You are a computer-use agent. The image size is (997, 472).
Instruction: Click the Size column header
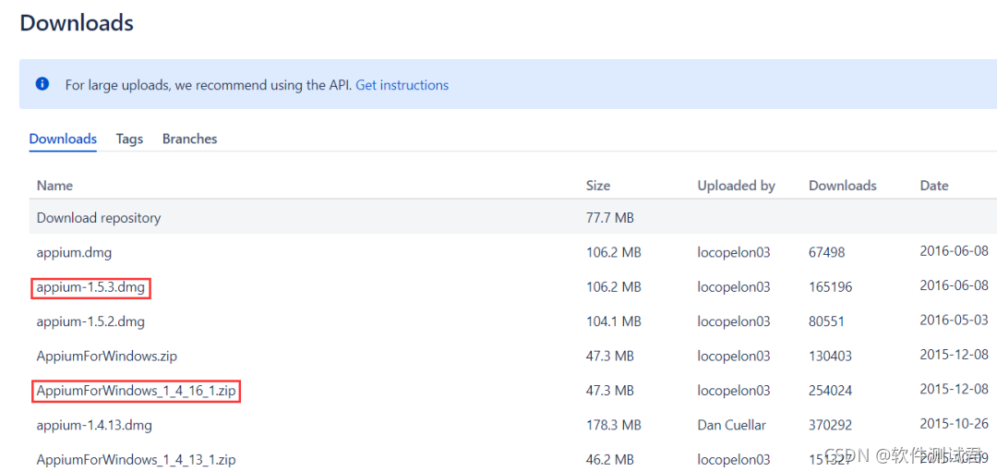click(597, 186)
